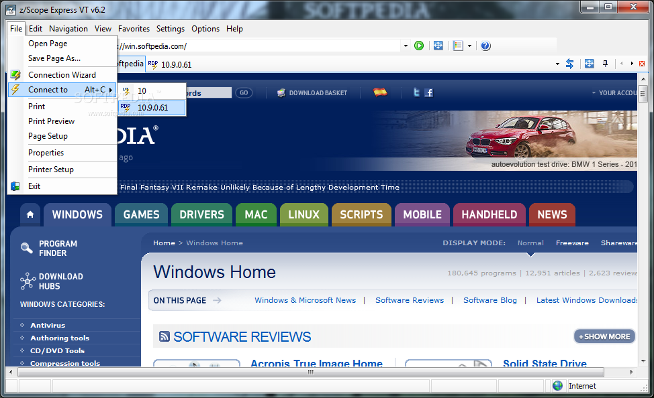
Task: Click the GAMES category tab
Action: pyautogui.click(x=142, y=214)
